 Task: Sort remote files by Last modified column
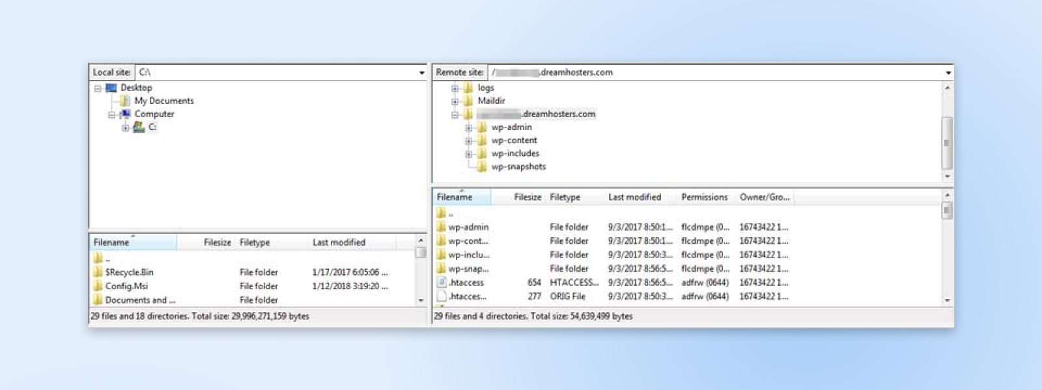[x=634, y=197]
